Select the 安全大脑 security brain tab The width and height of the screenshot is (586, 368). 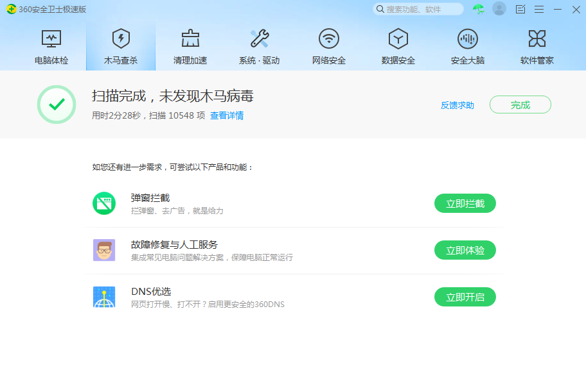click(x=468, y=47)
